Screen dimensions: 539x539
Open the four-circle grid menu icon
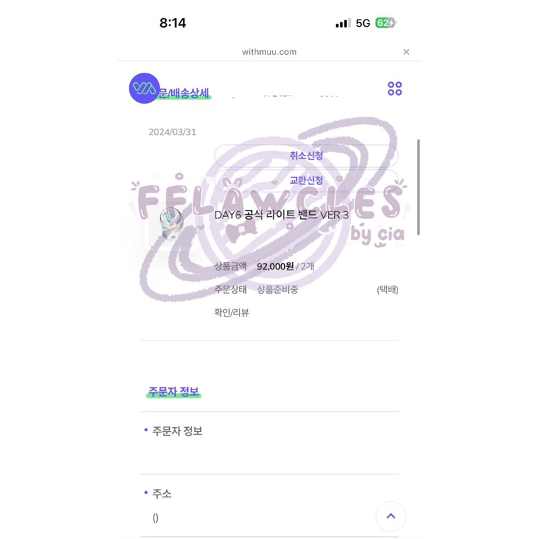coord(395,88)
